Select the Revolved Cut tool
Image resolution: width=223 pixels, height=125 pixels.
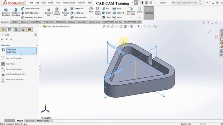tap(65, 12)
